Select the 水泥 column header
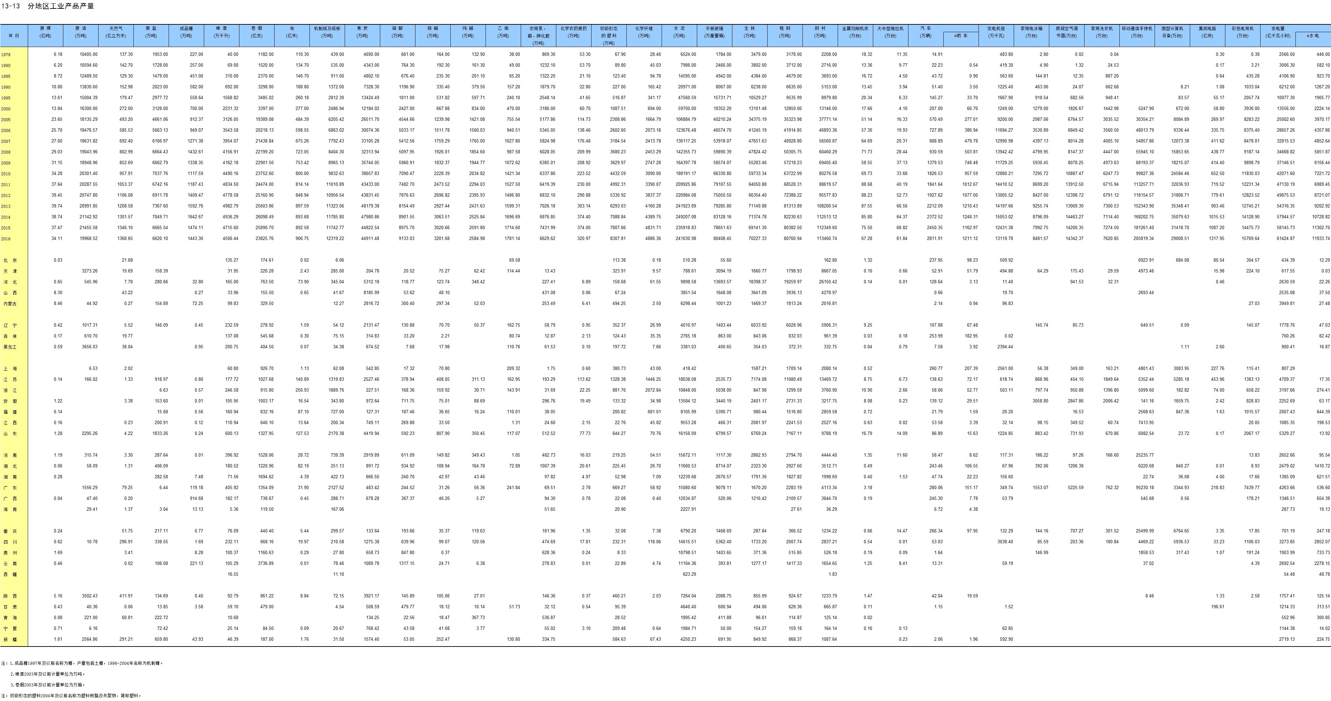1331x701 pixels. [x=679, y=36]
